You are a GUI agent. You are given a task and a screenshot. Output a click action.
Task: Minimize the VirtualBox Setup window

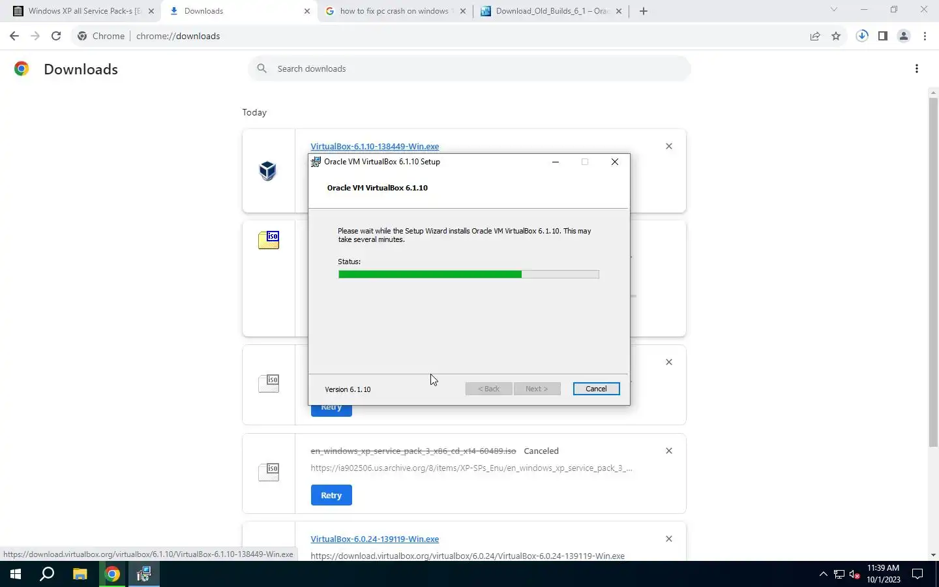coord(556,162)
